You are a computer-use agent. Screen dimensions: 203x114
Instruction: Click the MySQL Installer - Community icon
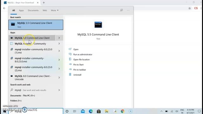[x=12, y=44]
